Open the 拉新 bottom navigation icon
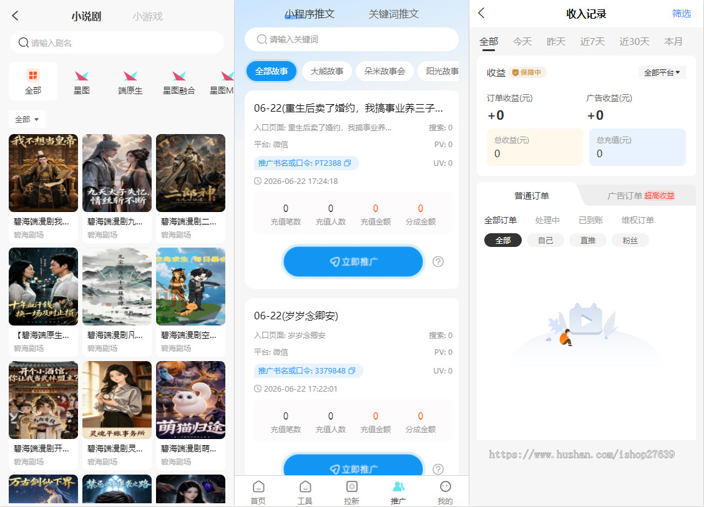Viewport: 704px width, 507px height. pos(352,487)
